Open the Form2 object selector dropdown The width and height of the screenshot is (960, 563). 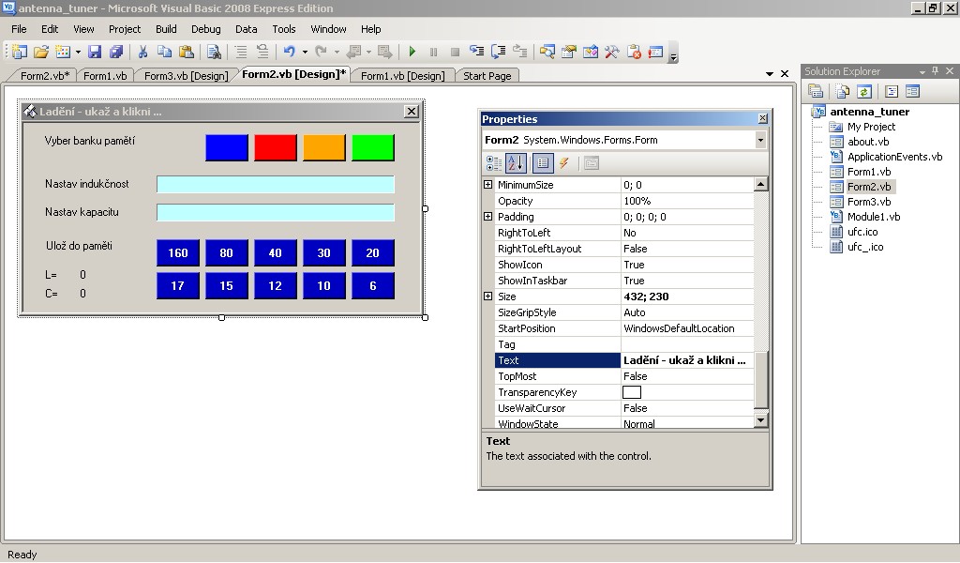point(759,140)
